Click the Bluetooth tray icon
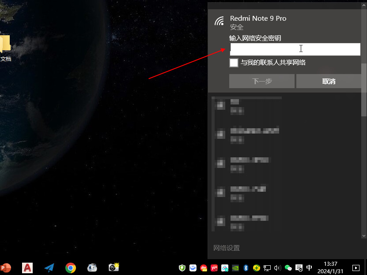 click(x=246, y=268)
